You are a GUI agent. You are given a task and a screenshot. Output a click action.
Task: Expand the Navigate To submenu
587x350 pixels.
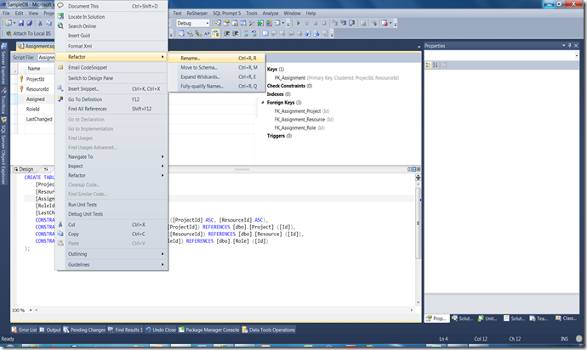tap(111, 156)
